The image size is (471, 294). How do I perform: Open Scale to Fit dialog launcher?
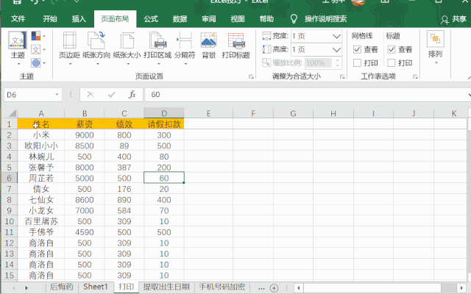tap(342, 76)
